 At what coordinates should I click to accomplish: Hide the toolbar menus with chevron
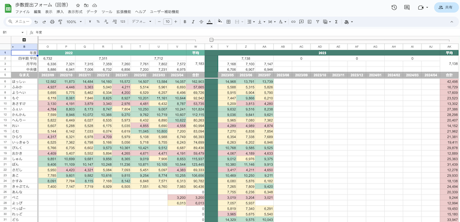point(452,22)
